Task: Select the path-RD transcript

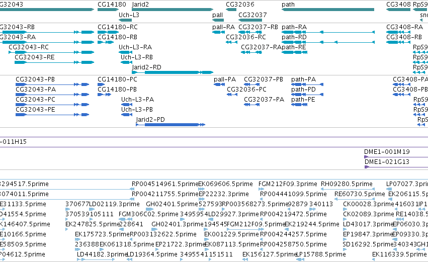Action: (294, 37)
